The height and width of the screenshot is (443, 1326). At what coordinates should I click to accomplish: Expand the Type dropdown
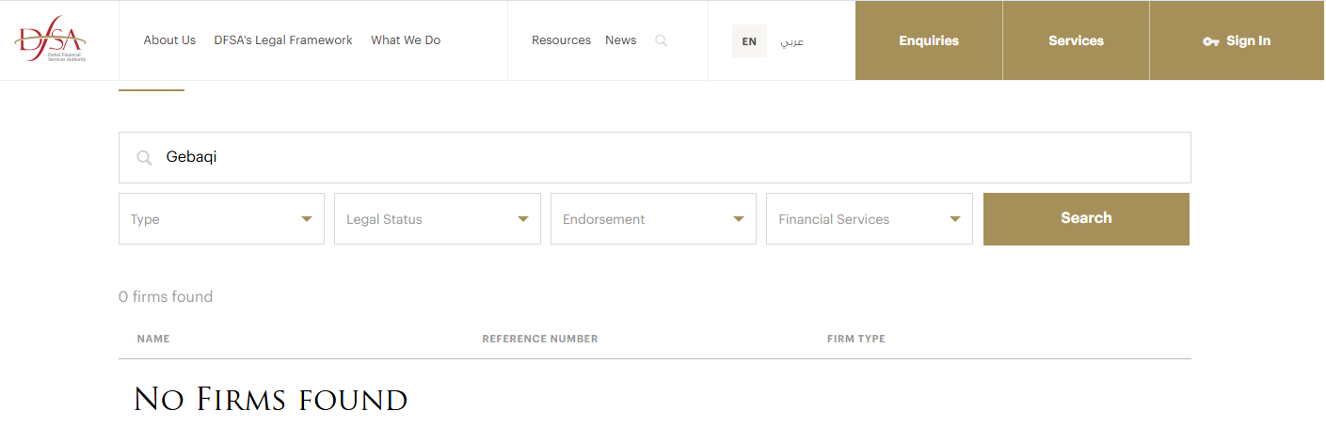[221, 219]
